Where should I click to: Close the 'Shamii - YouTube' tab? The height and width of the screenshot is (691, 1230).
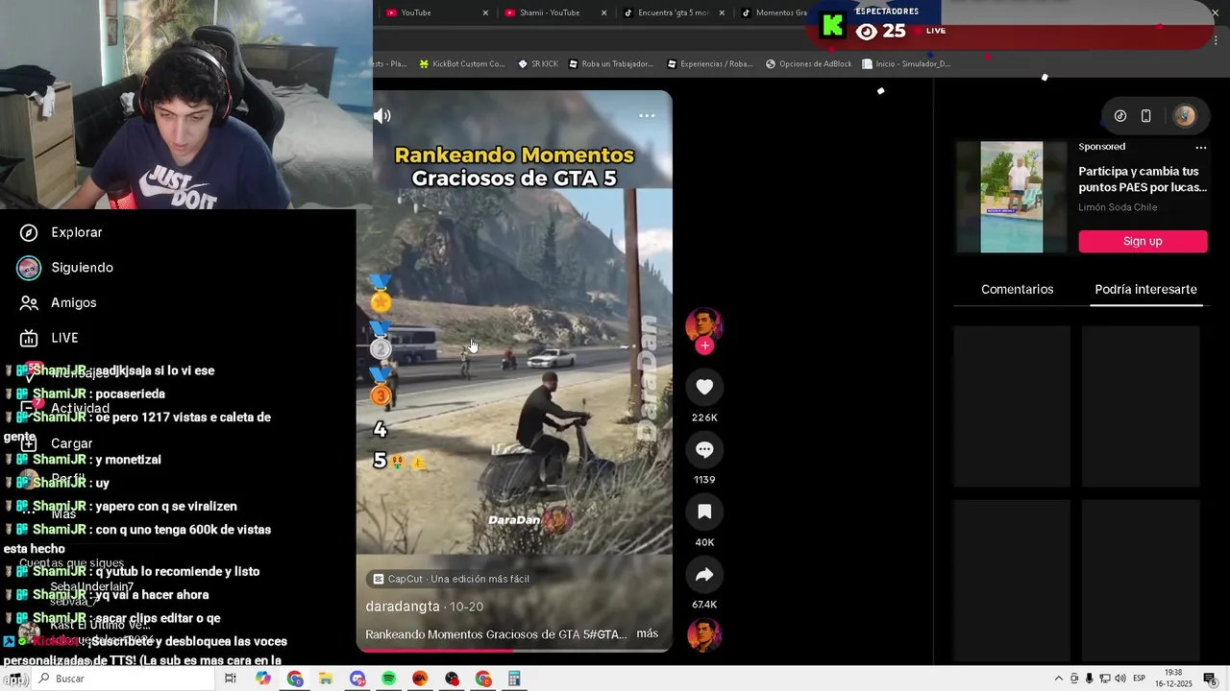click(604, 12)
